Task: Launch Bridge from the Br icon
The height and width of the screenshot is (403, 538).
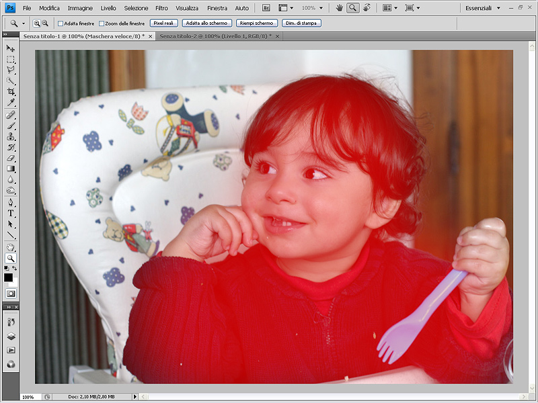Action: 266,8
